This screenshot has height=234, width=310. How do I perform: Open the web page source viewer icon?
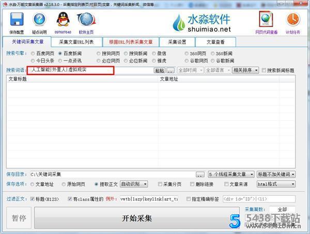click(266, 19)
